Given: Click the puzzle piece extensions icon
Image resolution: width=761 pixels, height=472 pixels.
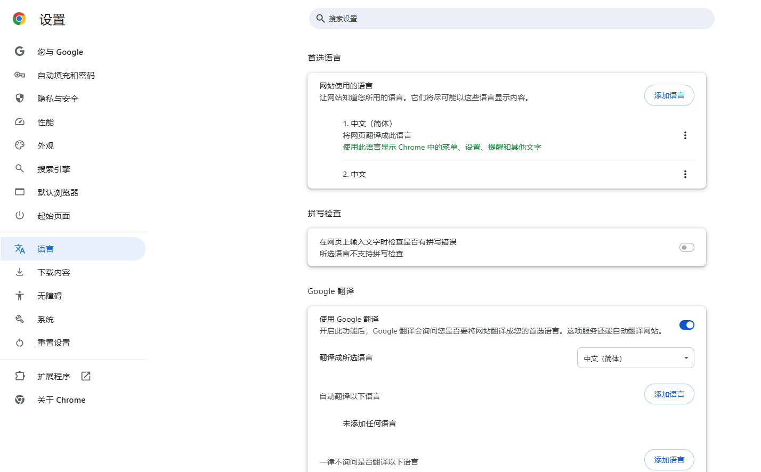Looking at the screenshot, I should (20, 376).
